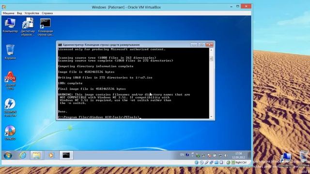Open Windows Explorer from guest taskbar
Image resolution: width=310 pixels, height=174 pixels.
pyautogui.click(x=37, y=155)
